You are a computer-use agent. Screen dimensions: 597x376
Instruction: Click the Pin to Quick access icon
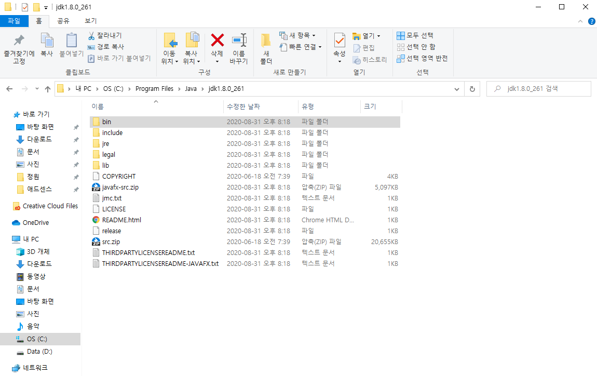tap(19, 40)
